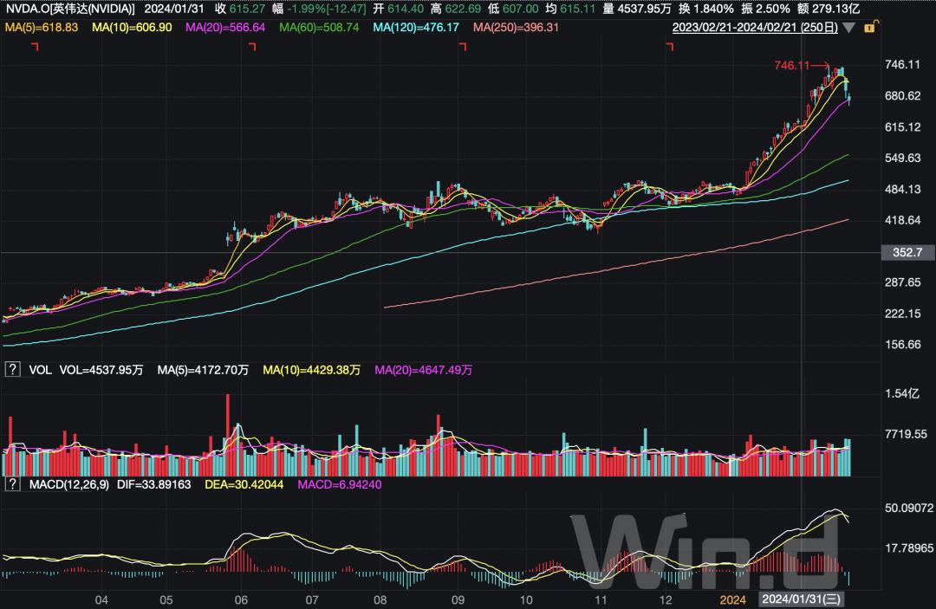
Task: Select the MA(60)=508.74 indicator label
Action: (319, 28)
